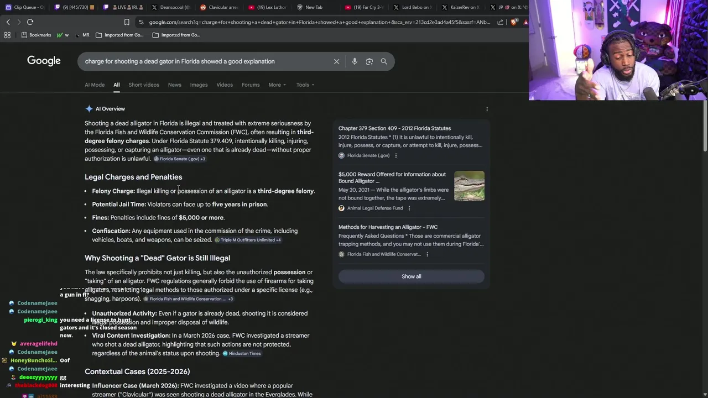Switch to AI Mode search tab

pyautogui.click(x=95, y=85)
